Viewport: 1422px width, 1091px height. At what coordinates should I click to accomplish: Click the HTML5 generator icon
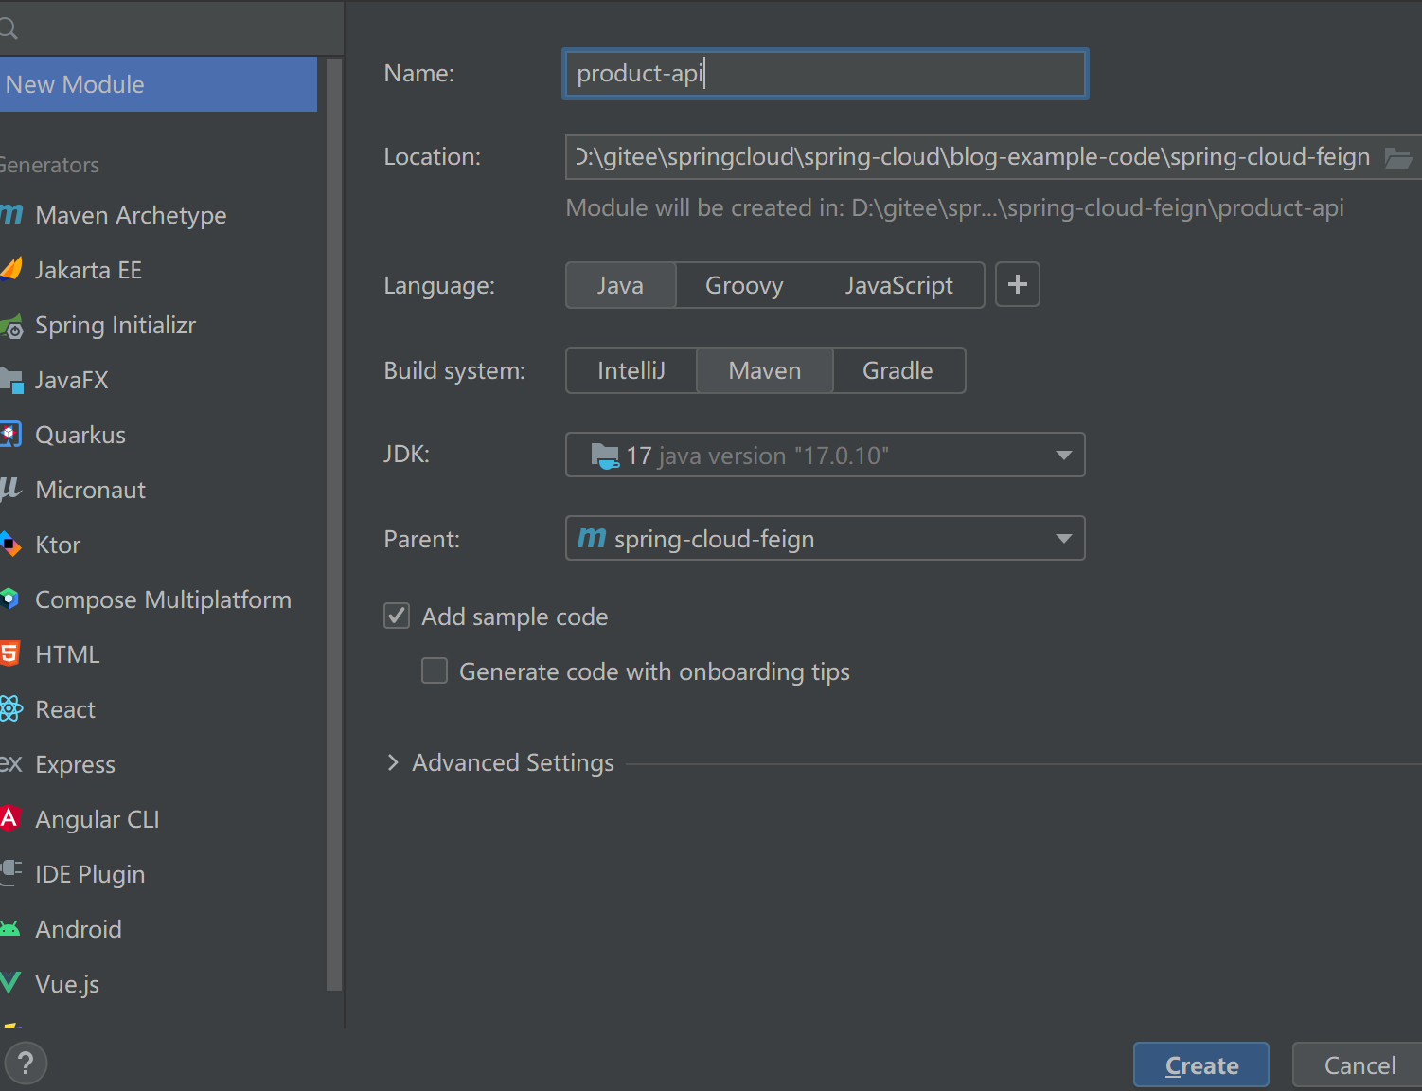click(x=9, y=653)
